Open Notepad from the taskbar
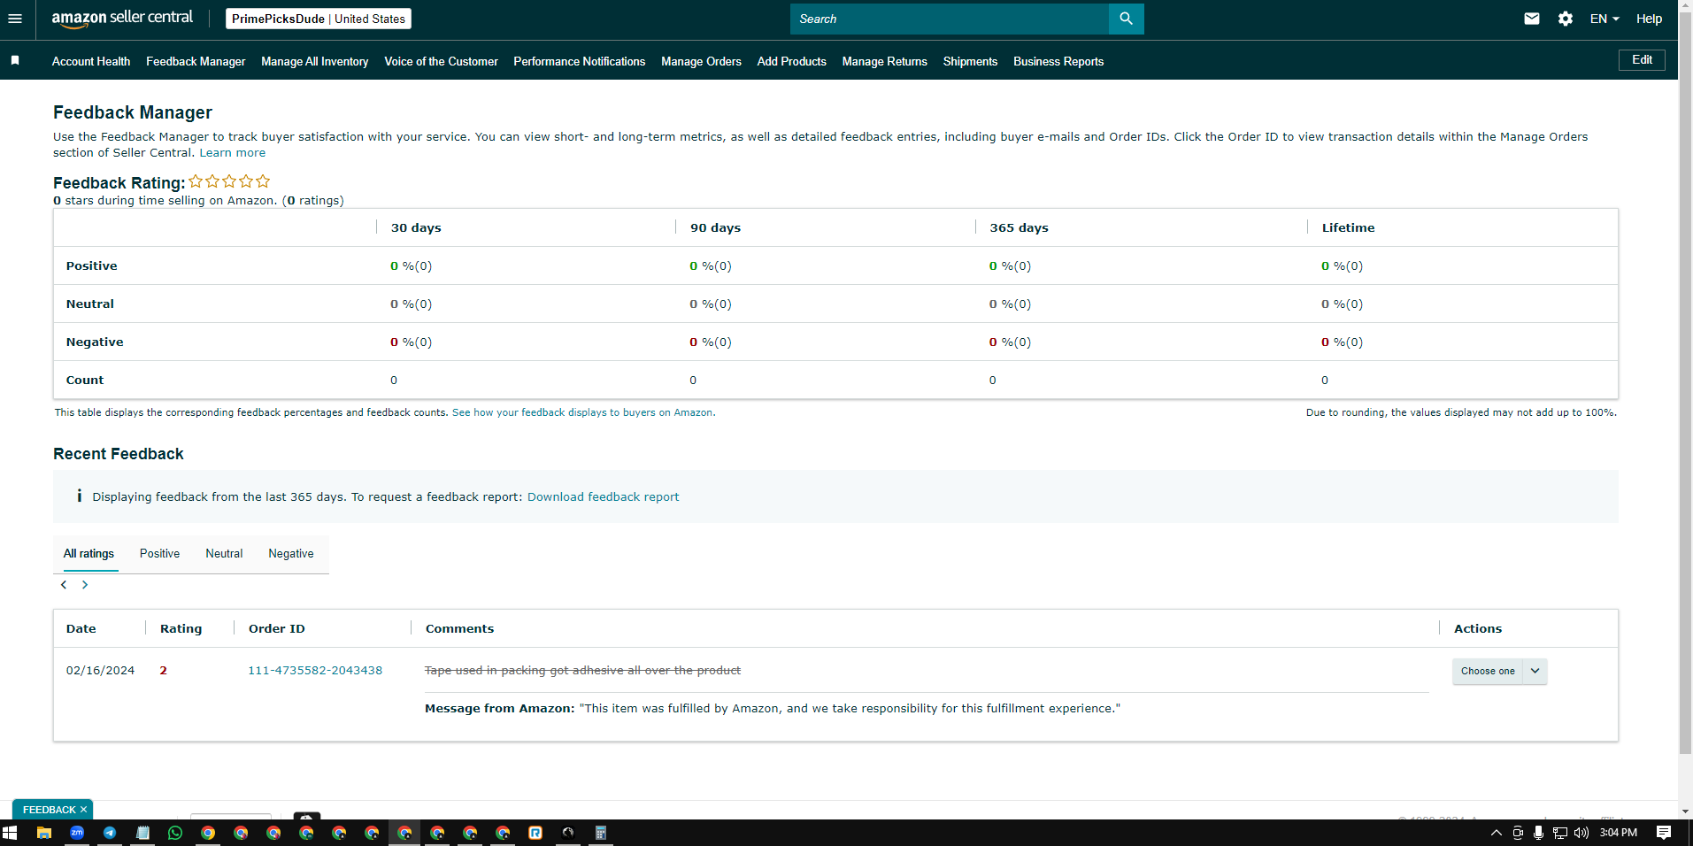 coord(142,833)
